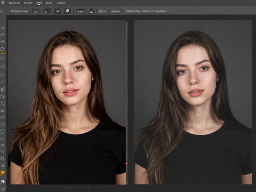Click the wide dark rectangle button in options bar
Image resolution: width=256 pixels, height=192 pixels.
80,11
